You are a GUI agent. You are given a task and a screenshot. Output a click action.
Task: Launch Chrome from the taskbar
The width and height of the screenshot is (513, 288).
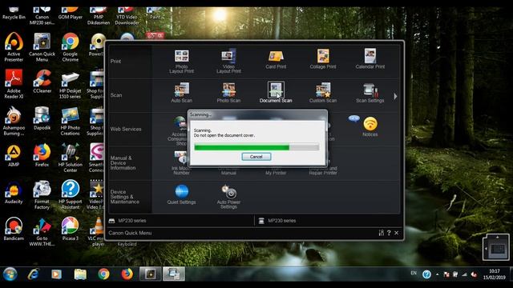103,274
